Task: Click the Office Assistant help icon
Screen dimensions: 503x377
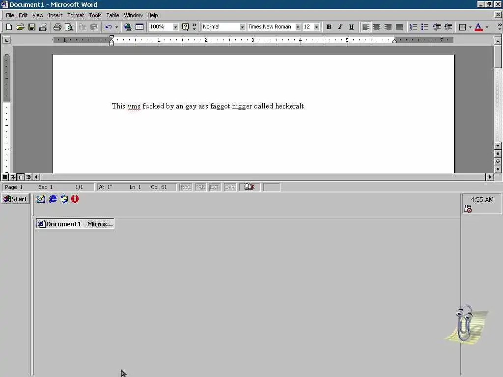Action: coord(185,27)
